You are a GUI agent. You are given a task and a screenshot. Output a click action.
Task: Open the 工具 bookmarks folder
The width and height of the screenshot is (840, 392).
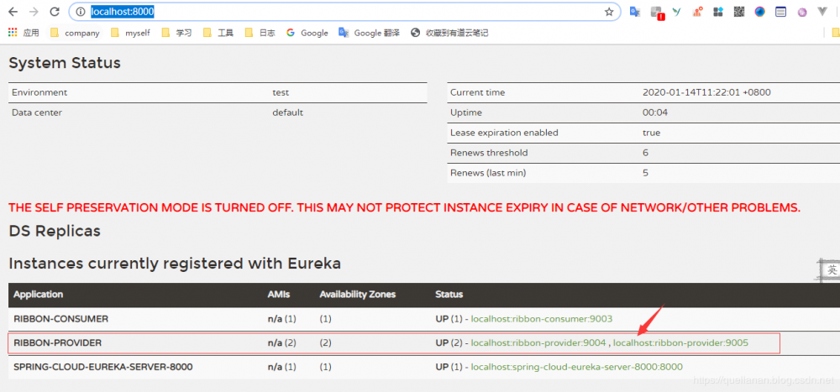point(218,33)
